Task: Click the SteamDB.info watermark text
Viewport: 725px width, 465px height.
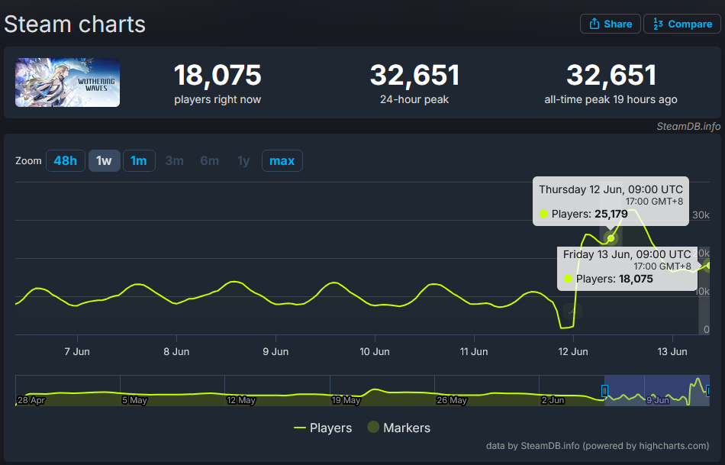Action: (688, 126)
